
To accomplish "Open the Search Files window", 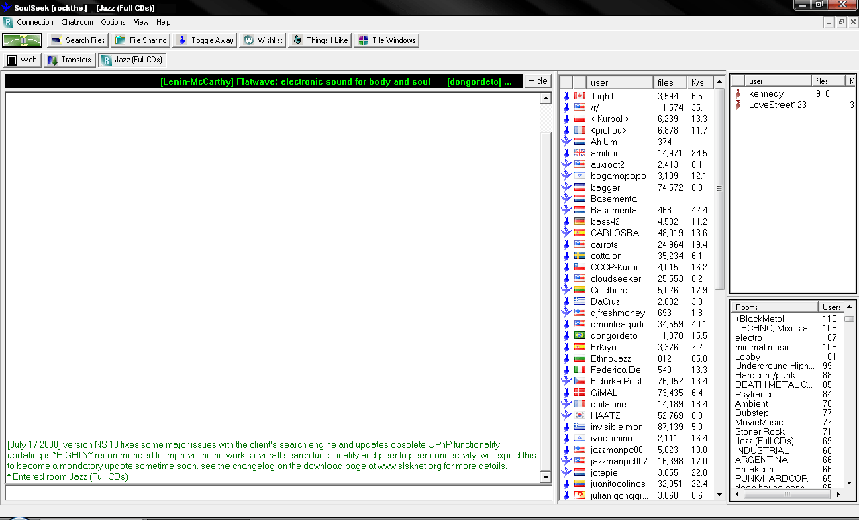I will 78,40.
